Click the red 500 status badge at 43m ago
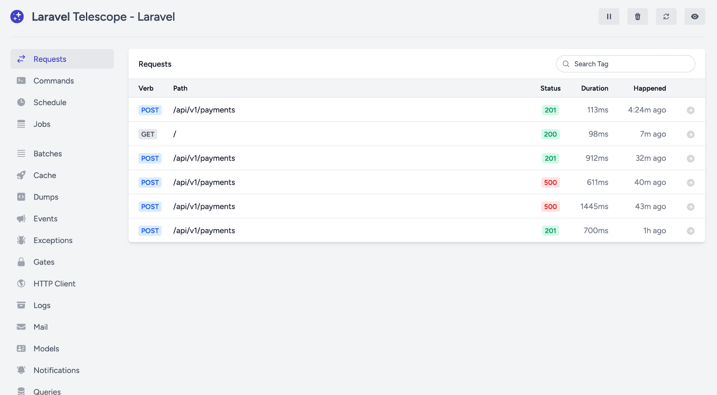 (550, 206)
